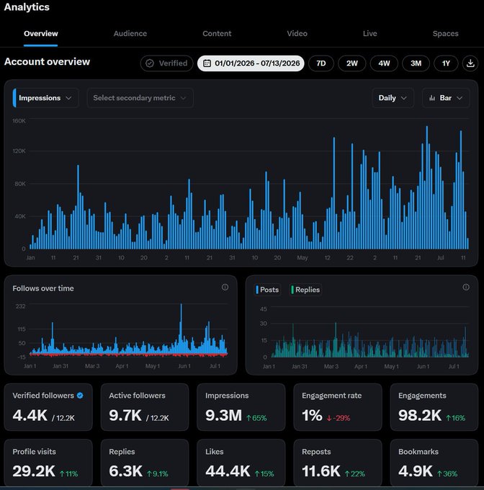Open the Profile visits 29.2K card
This screenshot has width=484, height=490.
[48, 463]
